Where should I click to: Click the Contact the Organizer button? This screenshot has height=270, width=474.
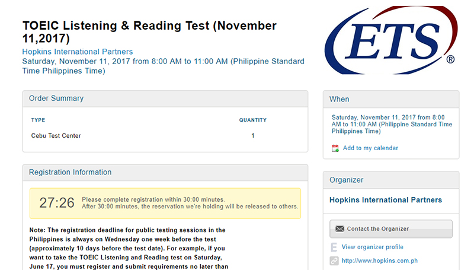point(391,229)
